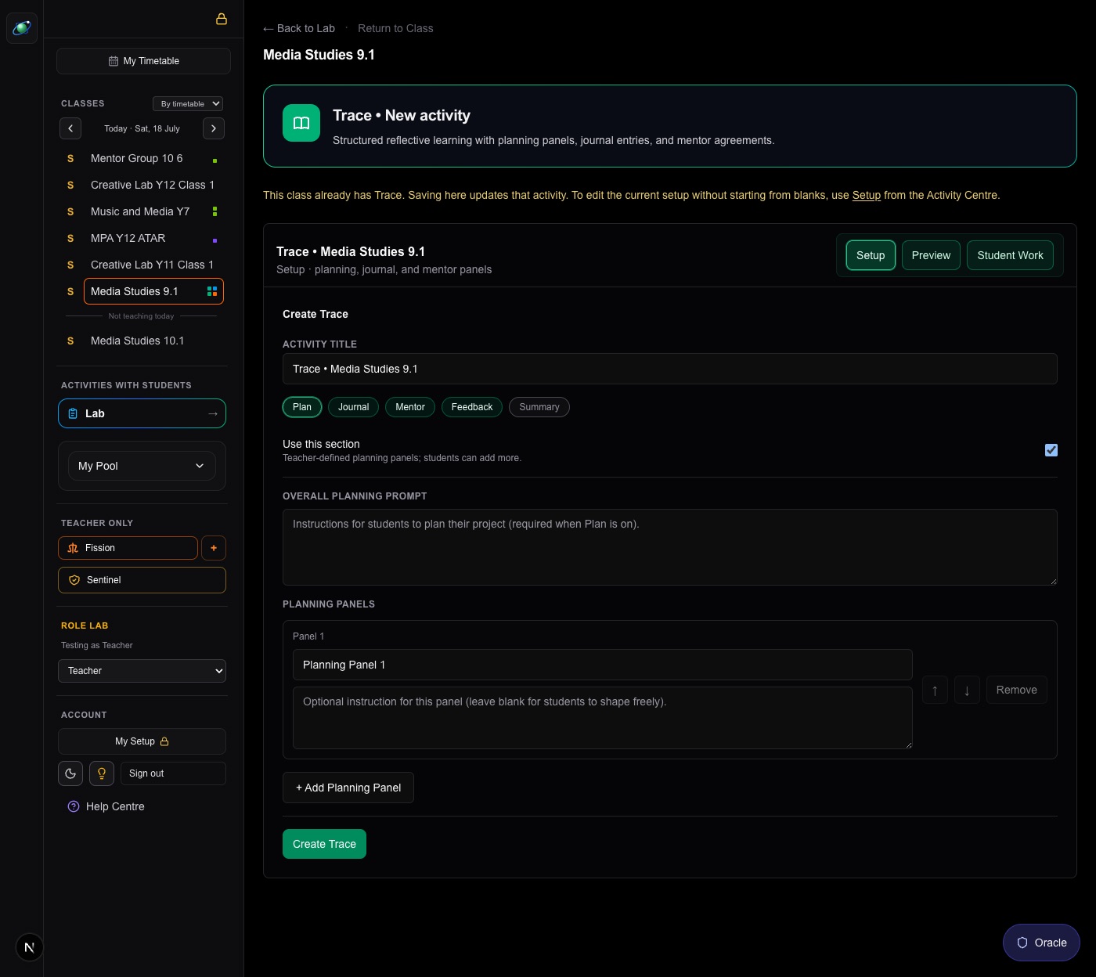Open the Teacher role dropdown

coord(142,671)
